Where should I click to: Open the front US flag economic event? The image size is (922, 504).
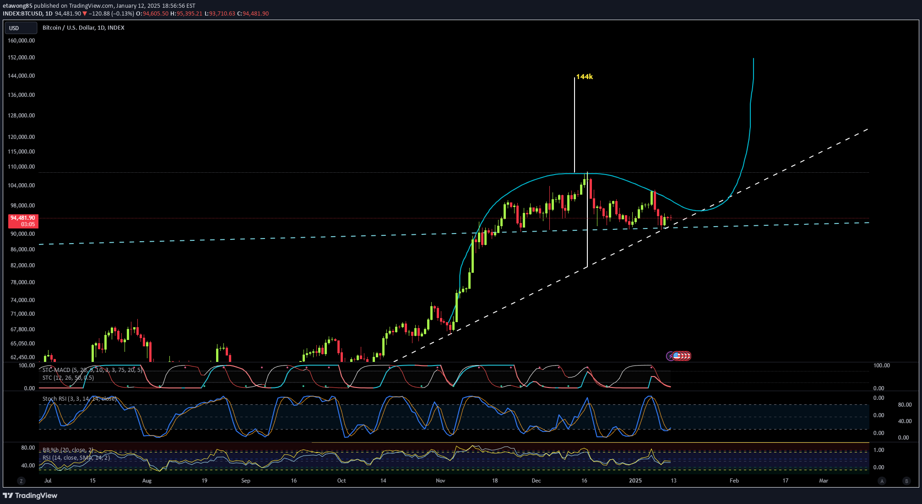click(x=677, y=355)
